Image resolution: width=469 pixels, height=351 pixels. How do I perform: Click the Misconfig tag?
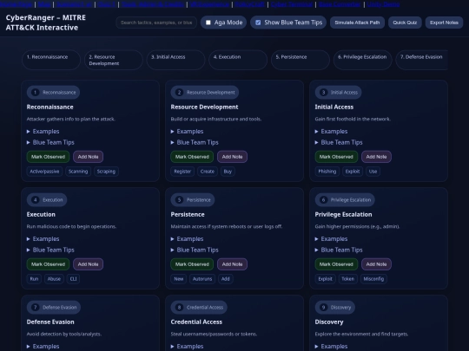(x=373, y=279)
